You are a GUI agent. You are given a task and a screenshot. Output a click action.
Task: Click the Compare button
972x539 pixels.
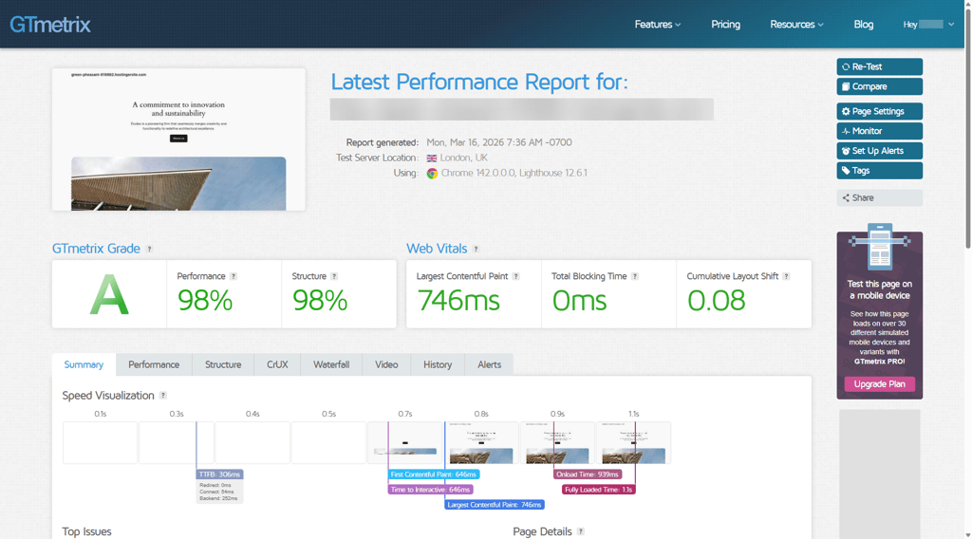[879, 86]
